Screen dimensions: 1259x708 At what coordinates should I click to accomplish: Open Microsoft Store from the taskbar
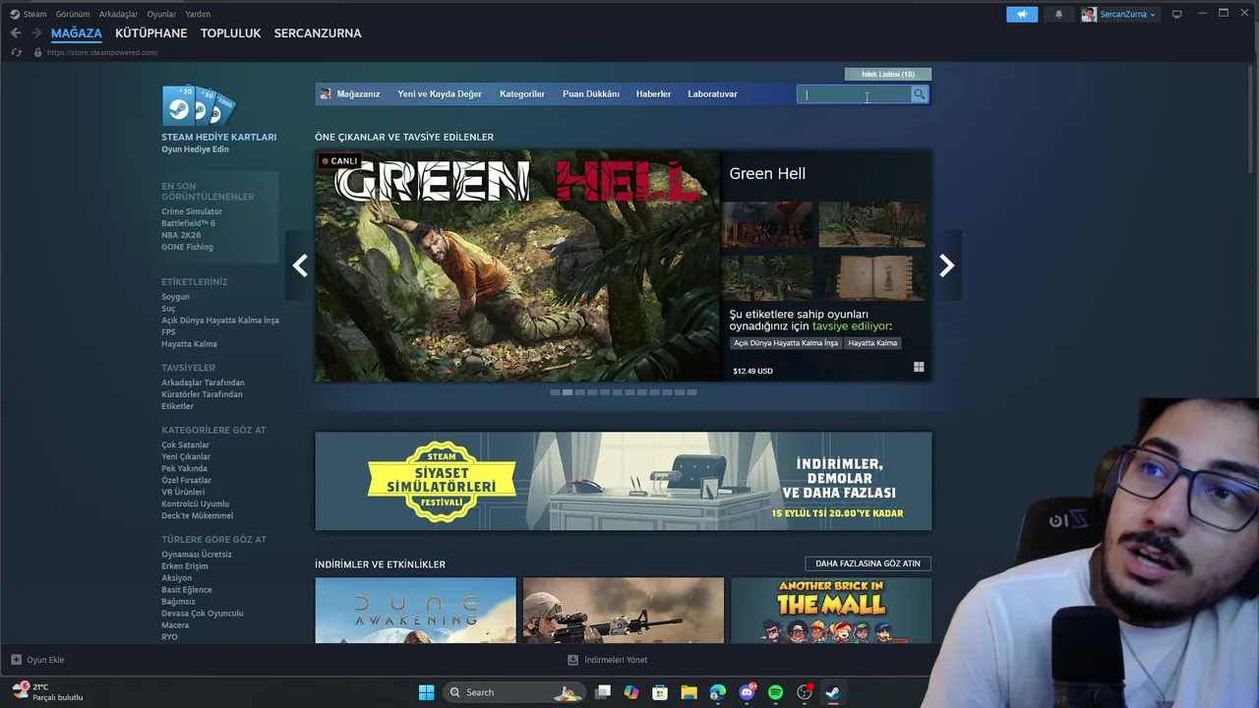click(660, 692)
